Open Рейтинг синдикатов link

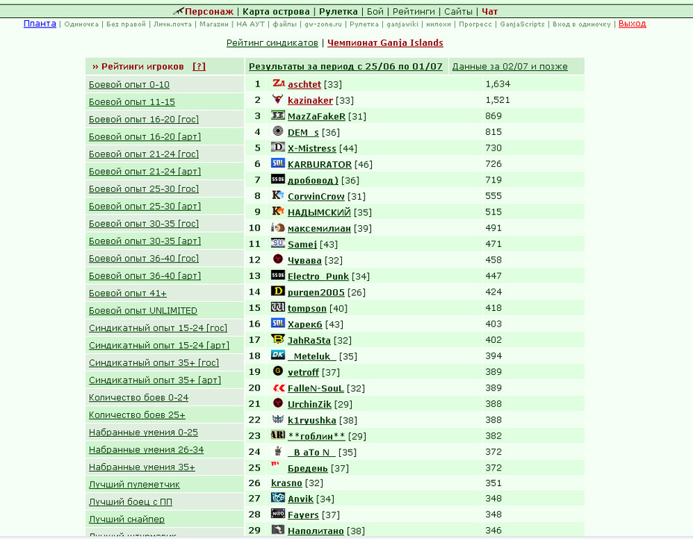pos(272,43)
